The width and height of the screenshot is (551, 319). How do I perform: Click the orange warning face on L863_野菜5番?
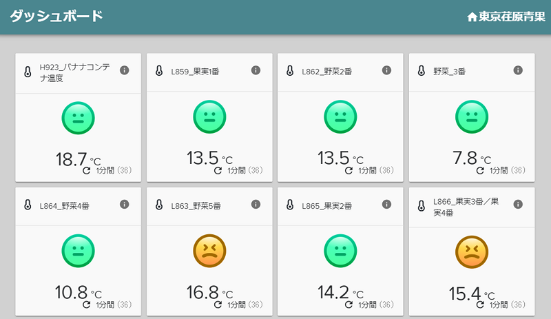pos(209,251)
